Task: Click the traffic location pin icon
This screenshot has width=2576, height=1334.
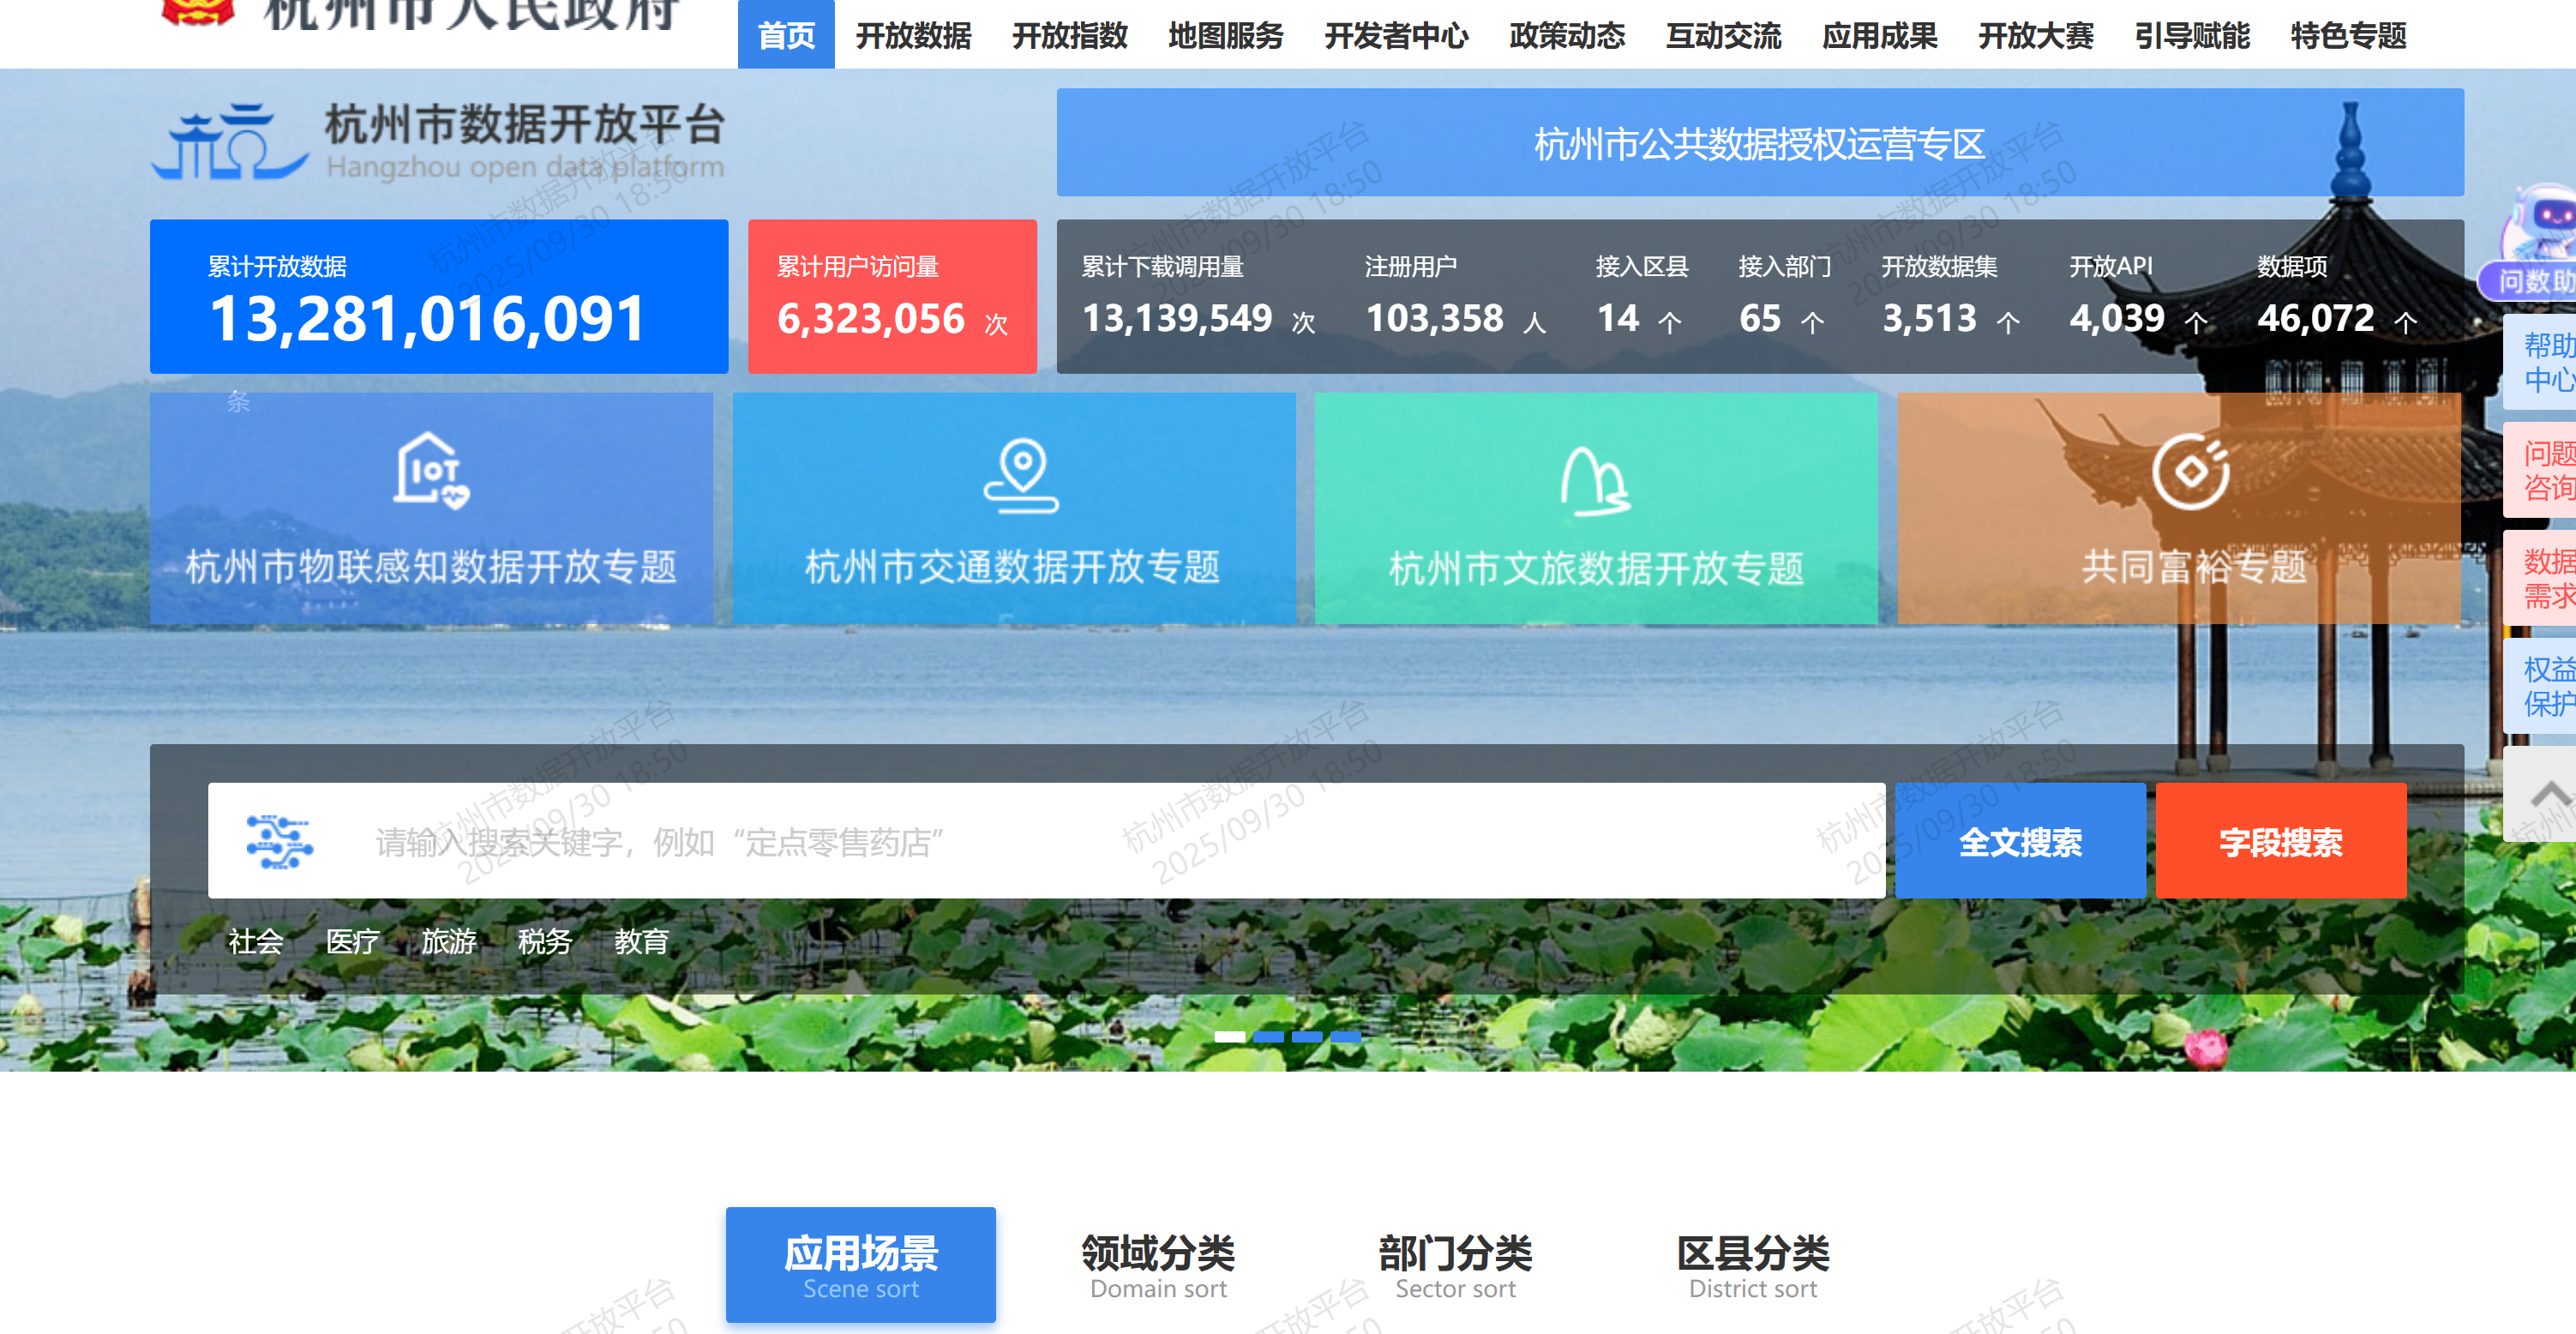Action: (x=1021, y=474)
